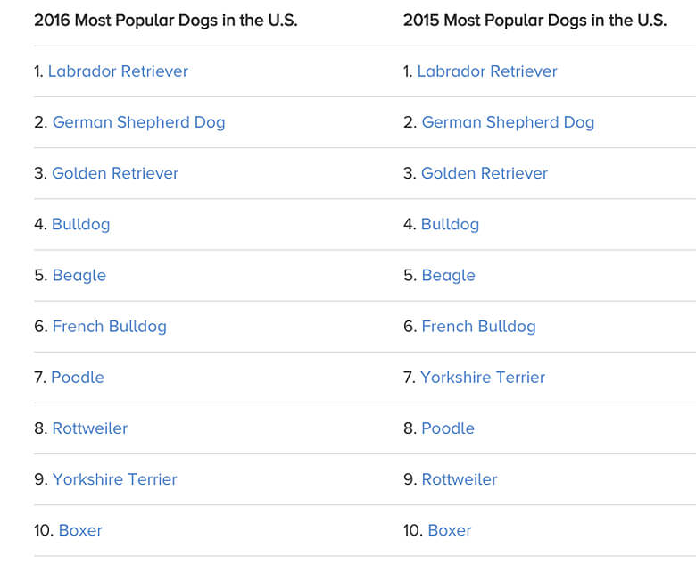Select Bulldog link in 2016 list

(81, 224)
